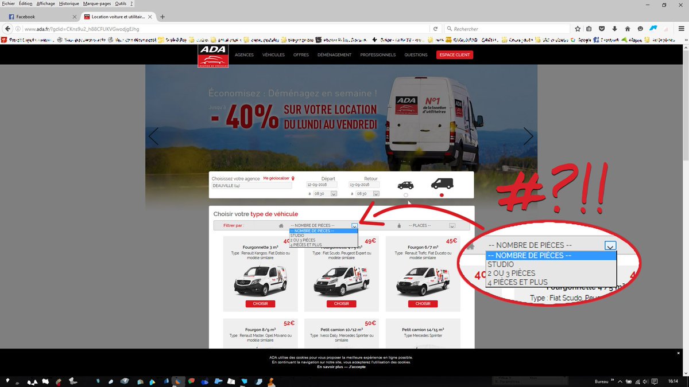This screenshot has height=387, width=689.
Task: Select the car vehicle icon
Action: point(406,185)
